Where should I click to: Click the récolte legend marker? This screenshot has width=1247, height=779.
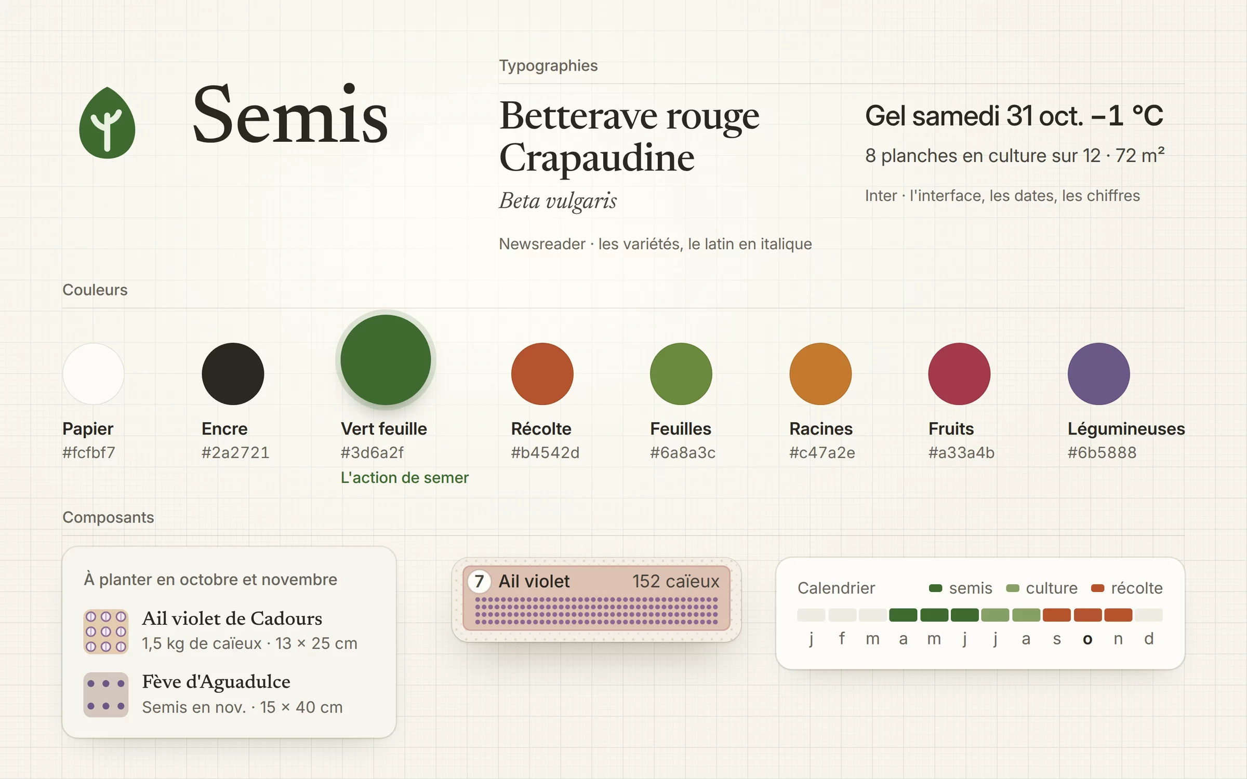tap(1097, 588)
